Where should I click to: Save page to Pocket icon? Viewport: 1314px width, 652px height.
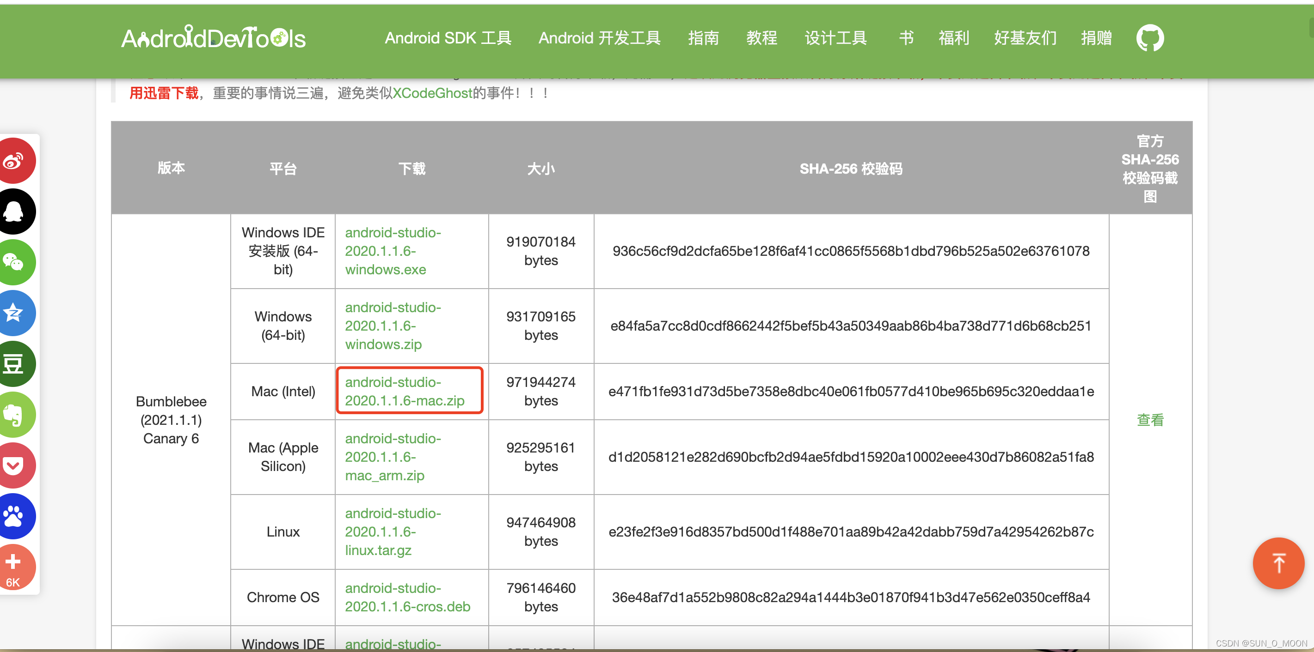pyautogui.click(x=14, y=465)
